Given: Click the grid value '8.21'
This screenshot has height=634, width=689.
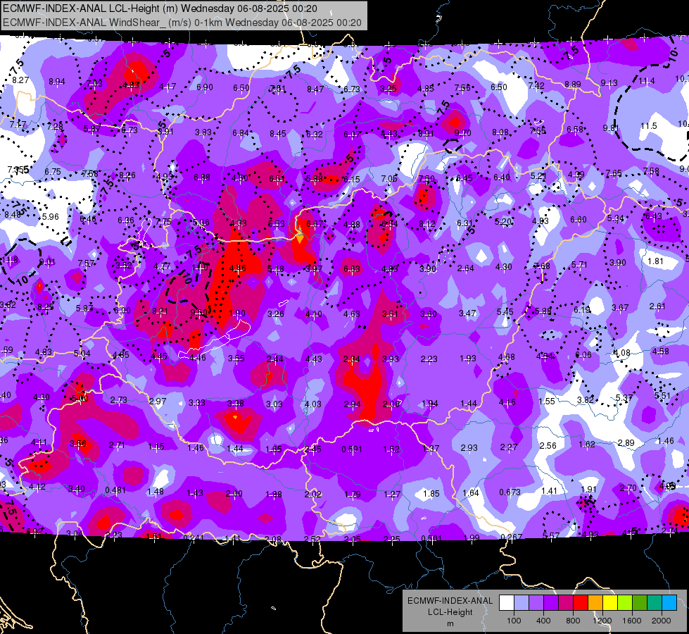Looking at the screenshot, I should click(160, 311).
